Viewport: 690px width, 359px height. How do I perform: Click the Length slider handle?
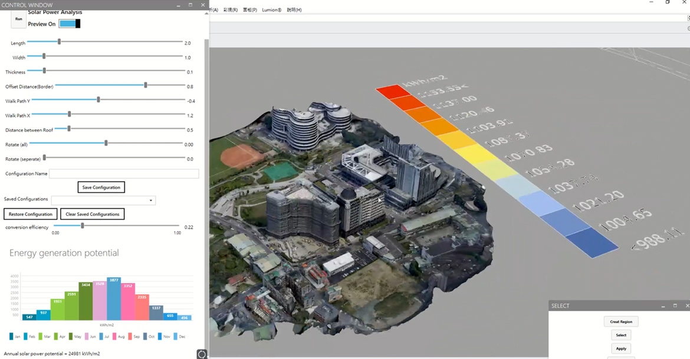tap(59, 42)
